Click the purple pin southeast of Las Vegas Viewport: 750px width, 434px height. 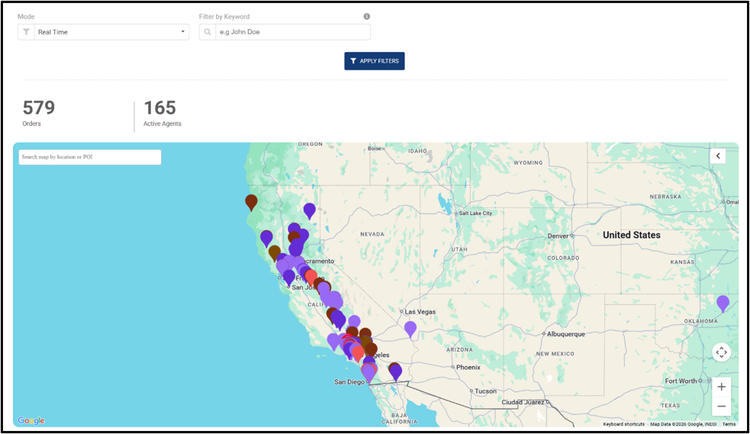(x=410, y=329)
